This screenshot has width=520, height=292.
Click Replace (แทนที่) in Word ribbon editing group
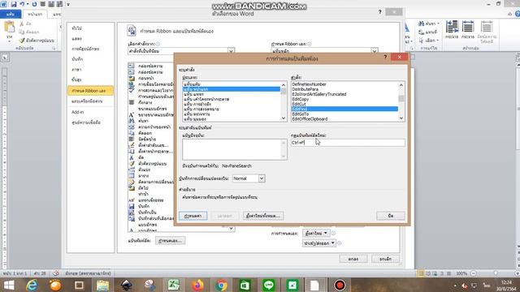(428, 32)
